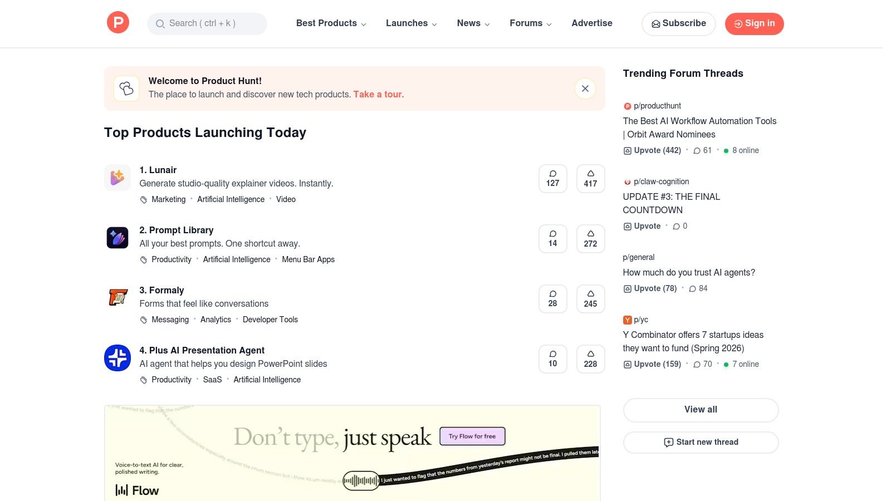Select Lunair's Marketing tag
Image resolution: width=891 pixels, height=501 pixels.
[x=169, y=199]
